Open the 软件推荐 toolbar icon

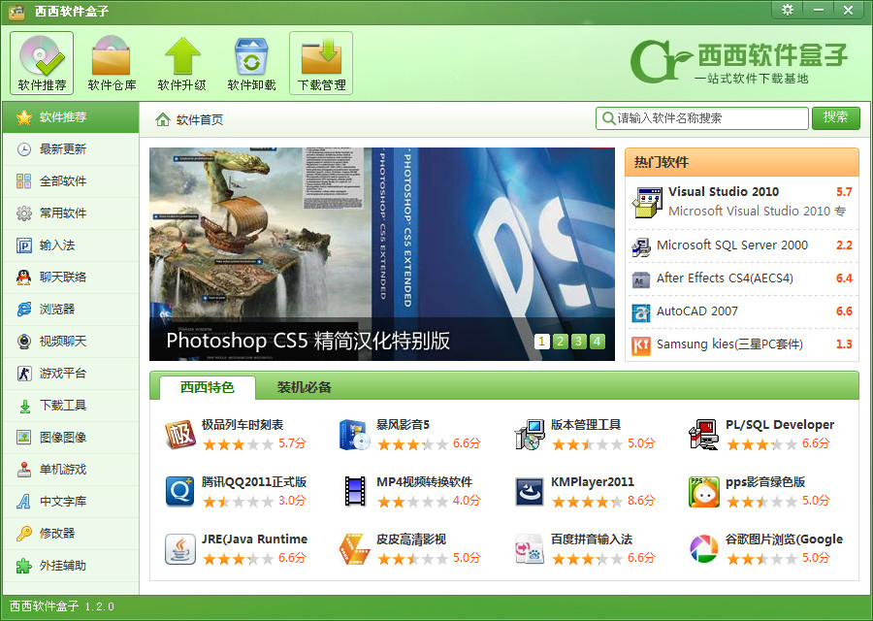click(42, 63)
